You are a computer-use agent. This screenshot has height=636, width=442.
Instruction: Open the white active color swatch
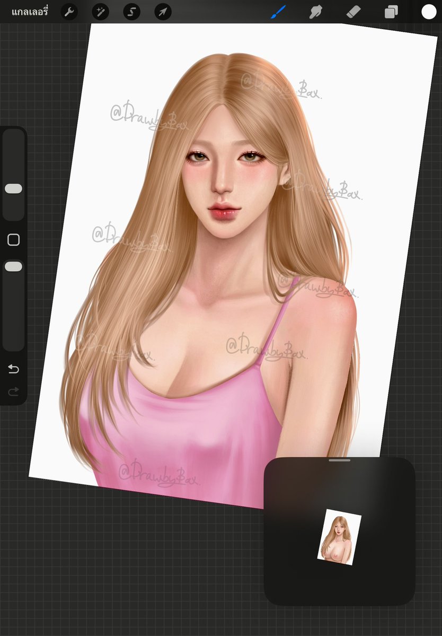(x=429, y=12)
